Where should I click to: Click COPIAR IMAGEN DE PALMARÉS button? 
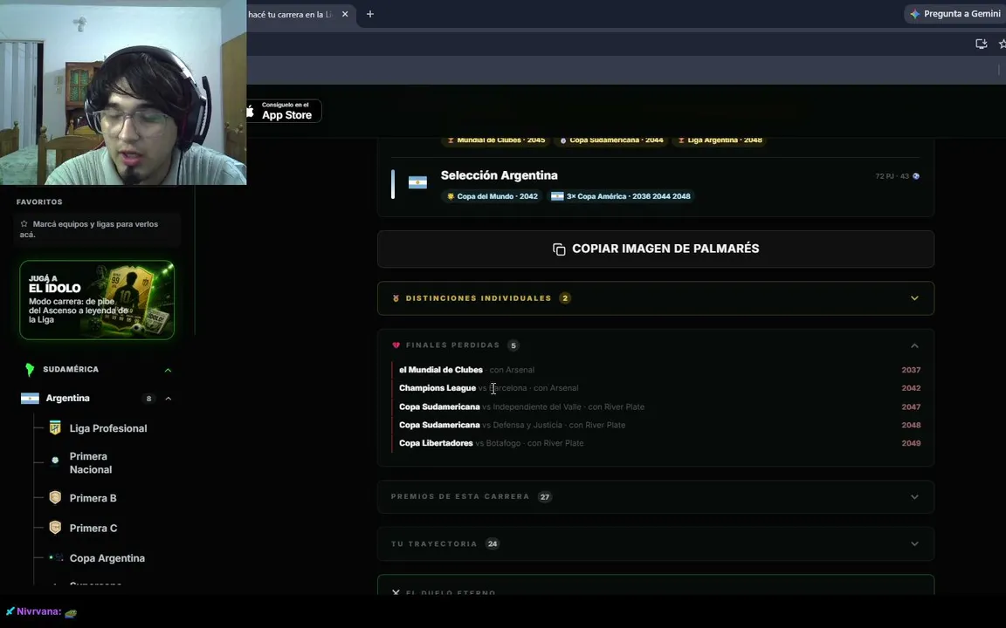(x=656, y=249)
